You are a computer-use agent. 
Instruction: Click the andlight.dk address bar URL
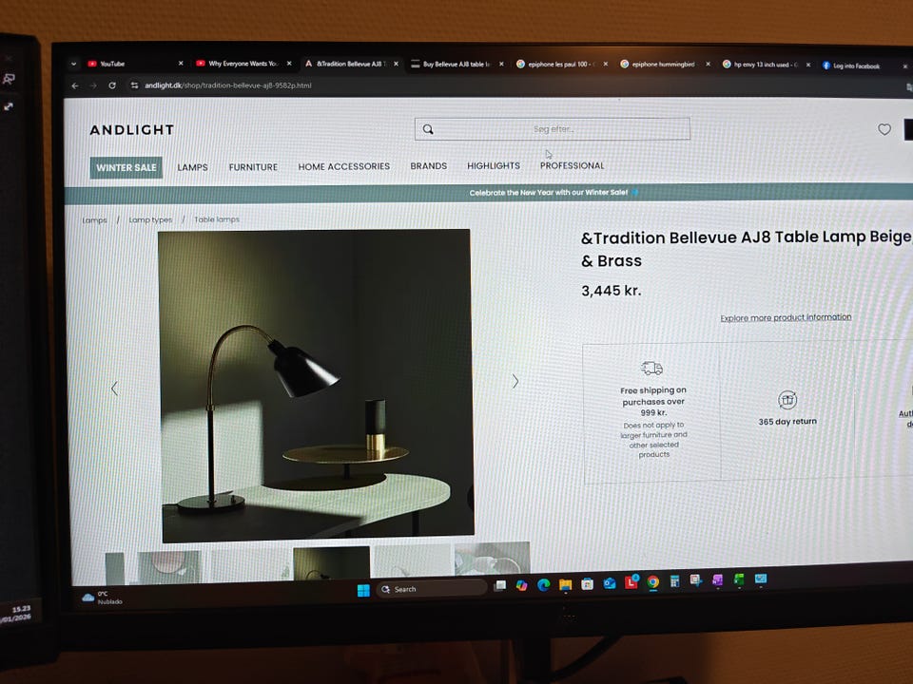(227, 85)
